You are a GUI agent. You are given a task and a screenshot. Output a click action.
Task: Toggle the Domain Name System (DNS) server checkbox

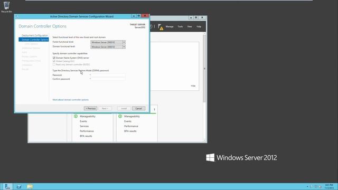(x=54, y=58)
